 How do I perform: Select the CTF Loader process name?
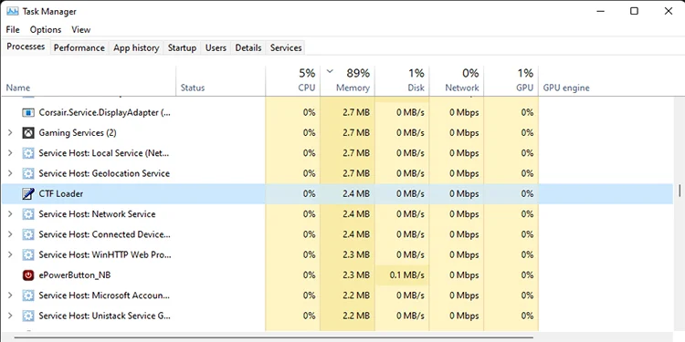click(60, 193)
